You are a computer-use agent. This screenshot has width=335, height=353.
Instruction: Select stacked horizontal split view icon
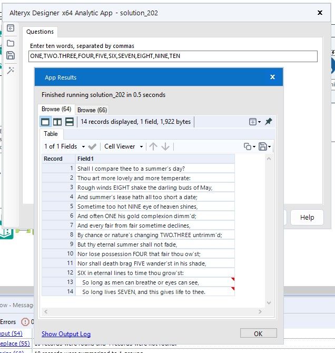pos(70,122)
